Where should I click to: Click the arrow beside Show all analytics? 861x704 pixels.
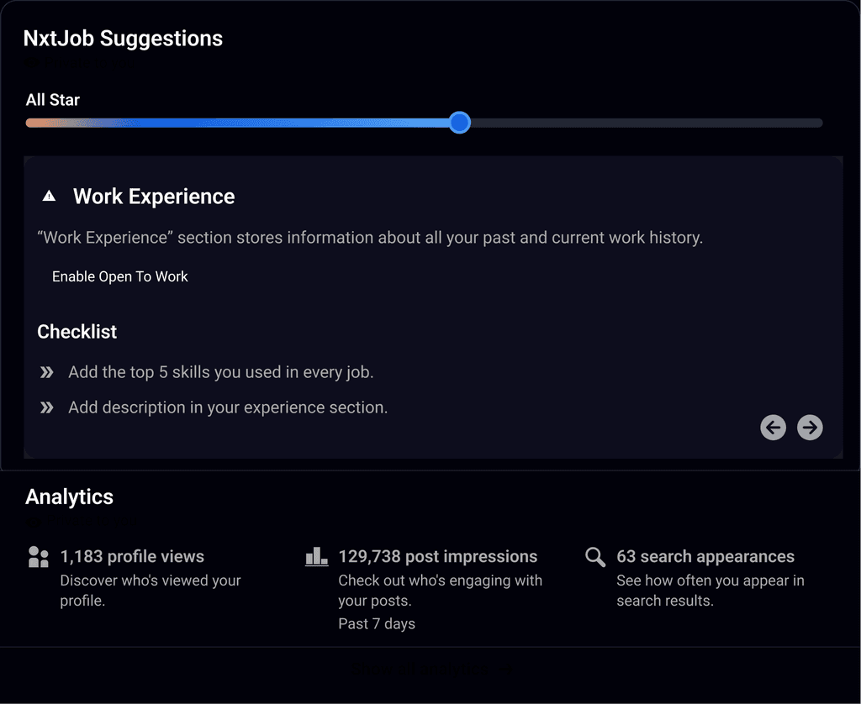(504, 668)
